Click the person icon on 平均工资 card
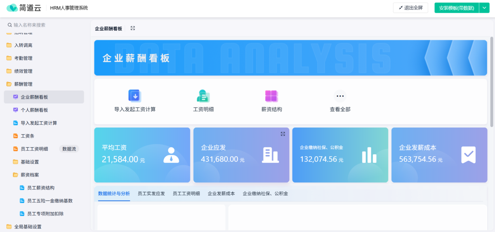 pyautogui.click(x=171, y=155)
